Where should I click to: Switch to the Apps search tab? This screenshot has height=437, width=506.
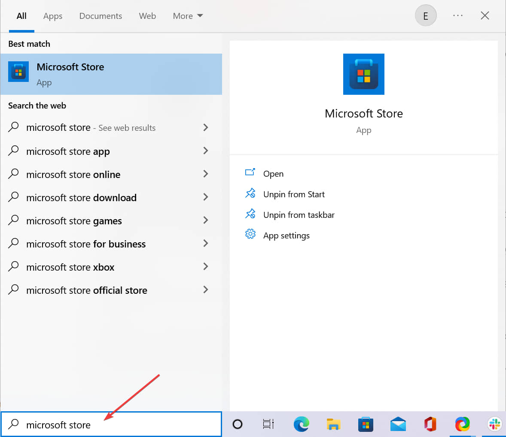pyautogui.click(x=52, y=16)
